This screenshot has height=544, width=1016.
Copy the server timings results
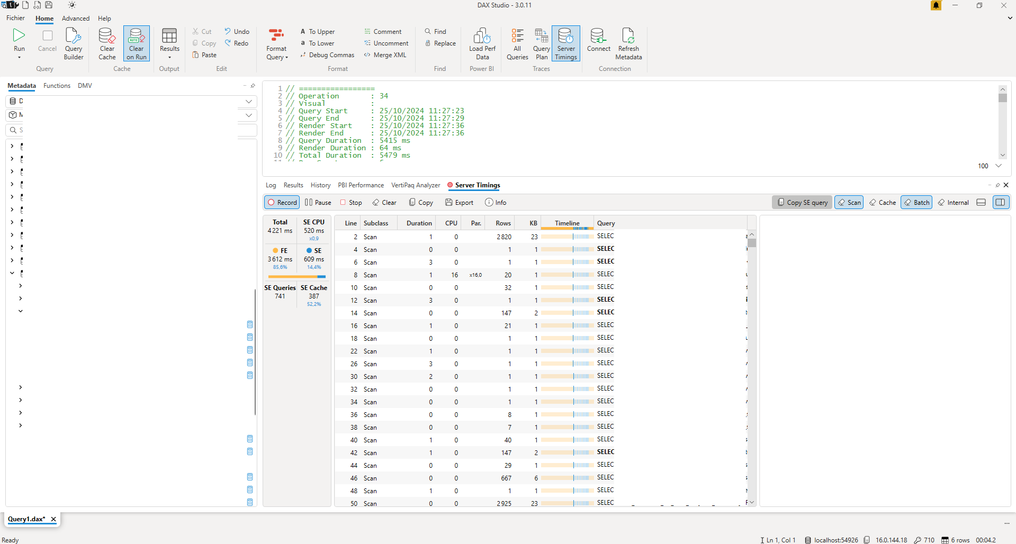click(421, 203)
